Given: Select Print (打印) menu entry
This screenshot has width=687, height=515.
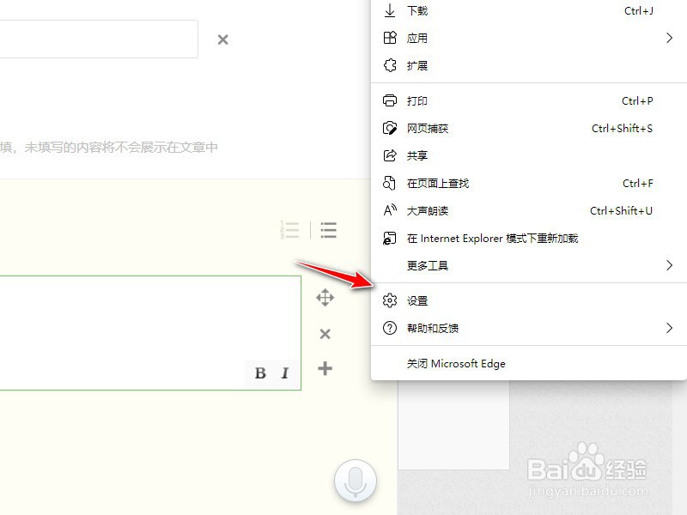Looking at the screenshot, I should tap(528, 101).
